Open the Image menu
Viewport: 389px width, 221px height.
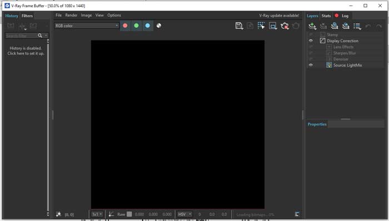tap(86, 15)
